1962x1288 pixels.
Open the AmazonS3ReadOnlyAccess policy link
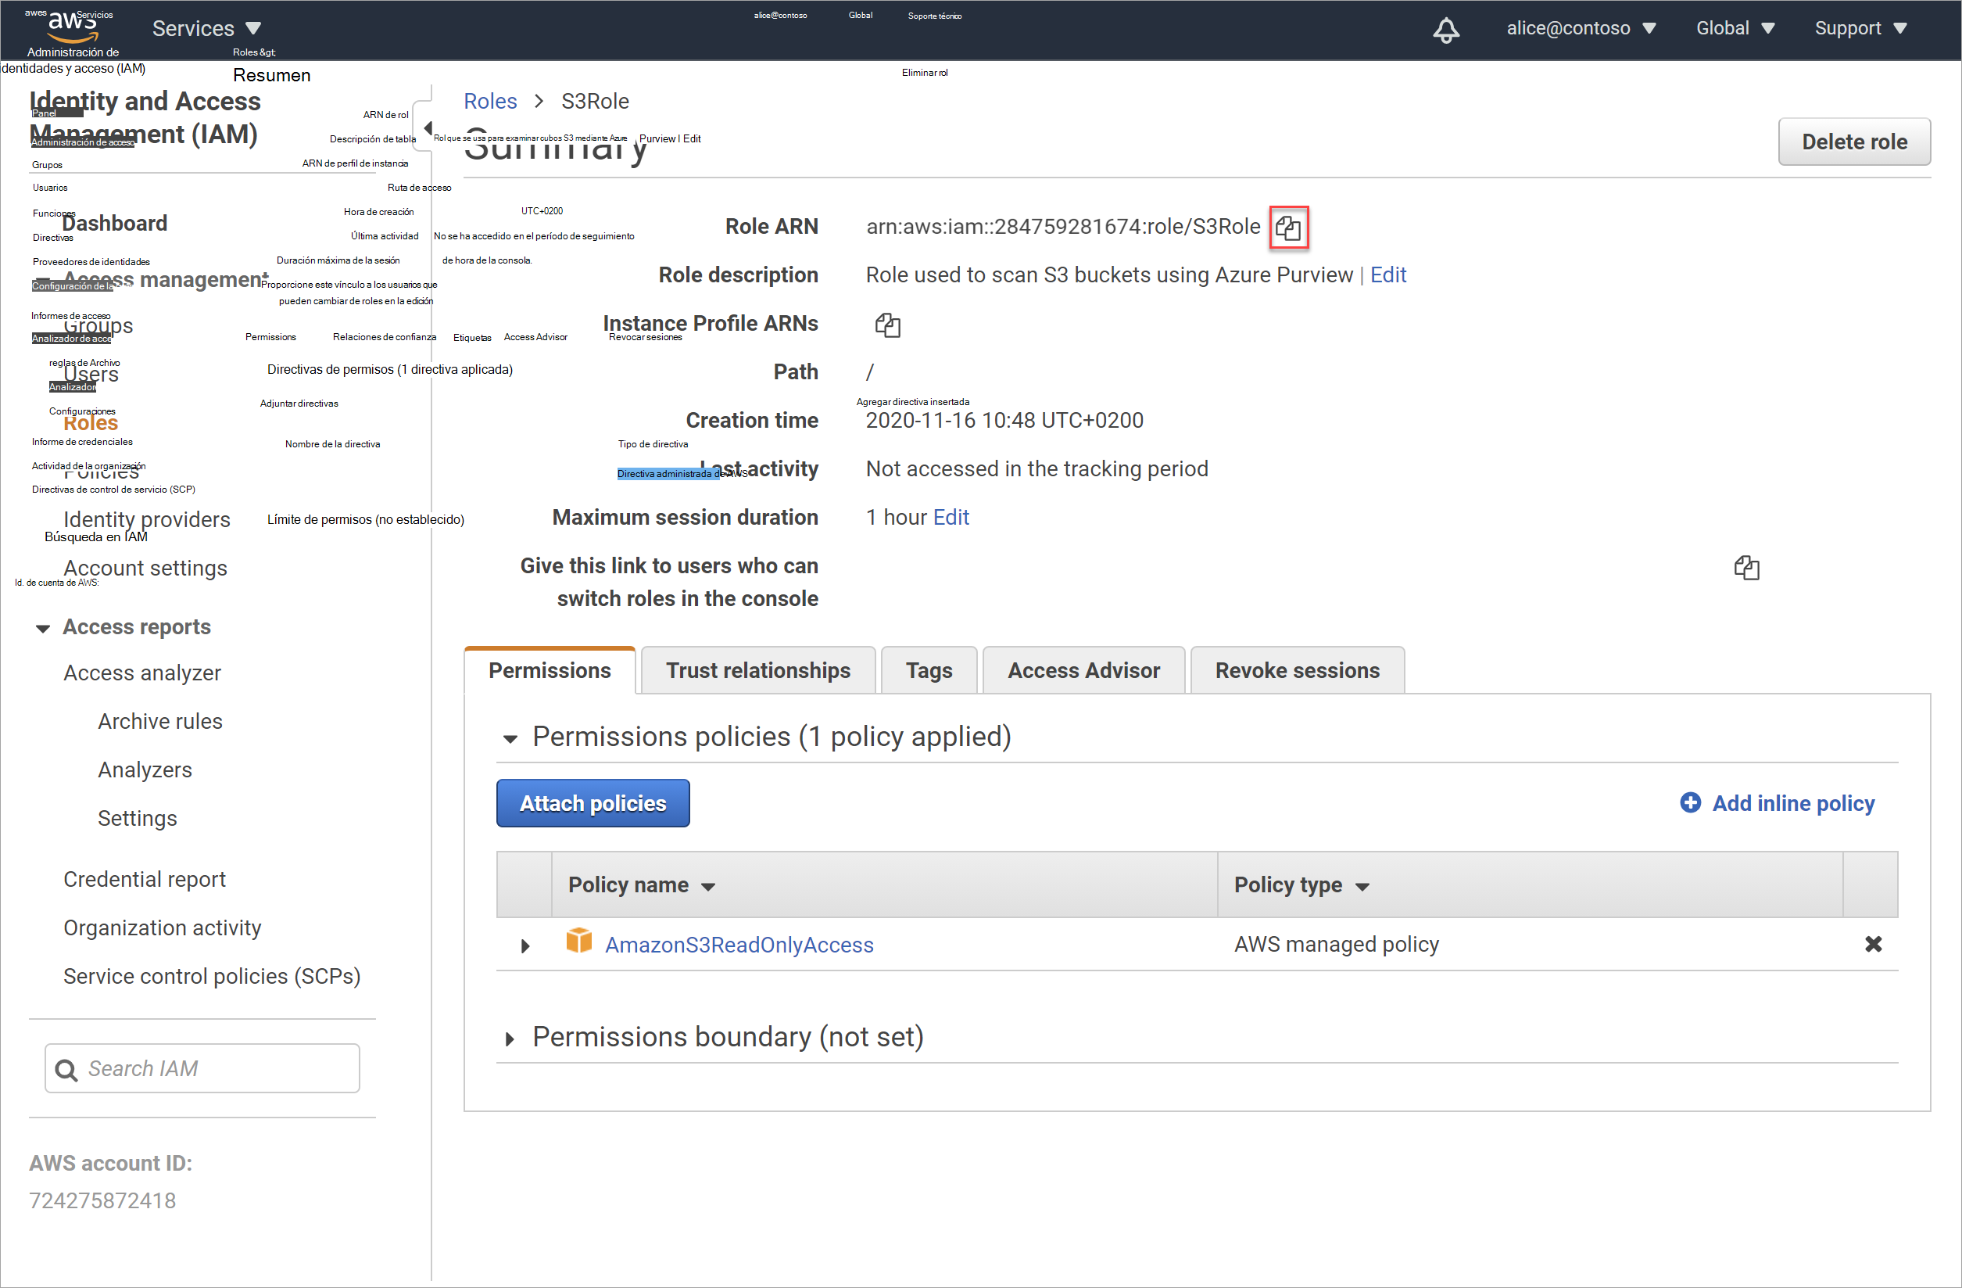(x=739, y=944)
